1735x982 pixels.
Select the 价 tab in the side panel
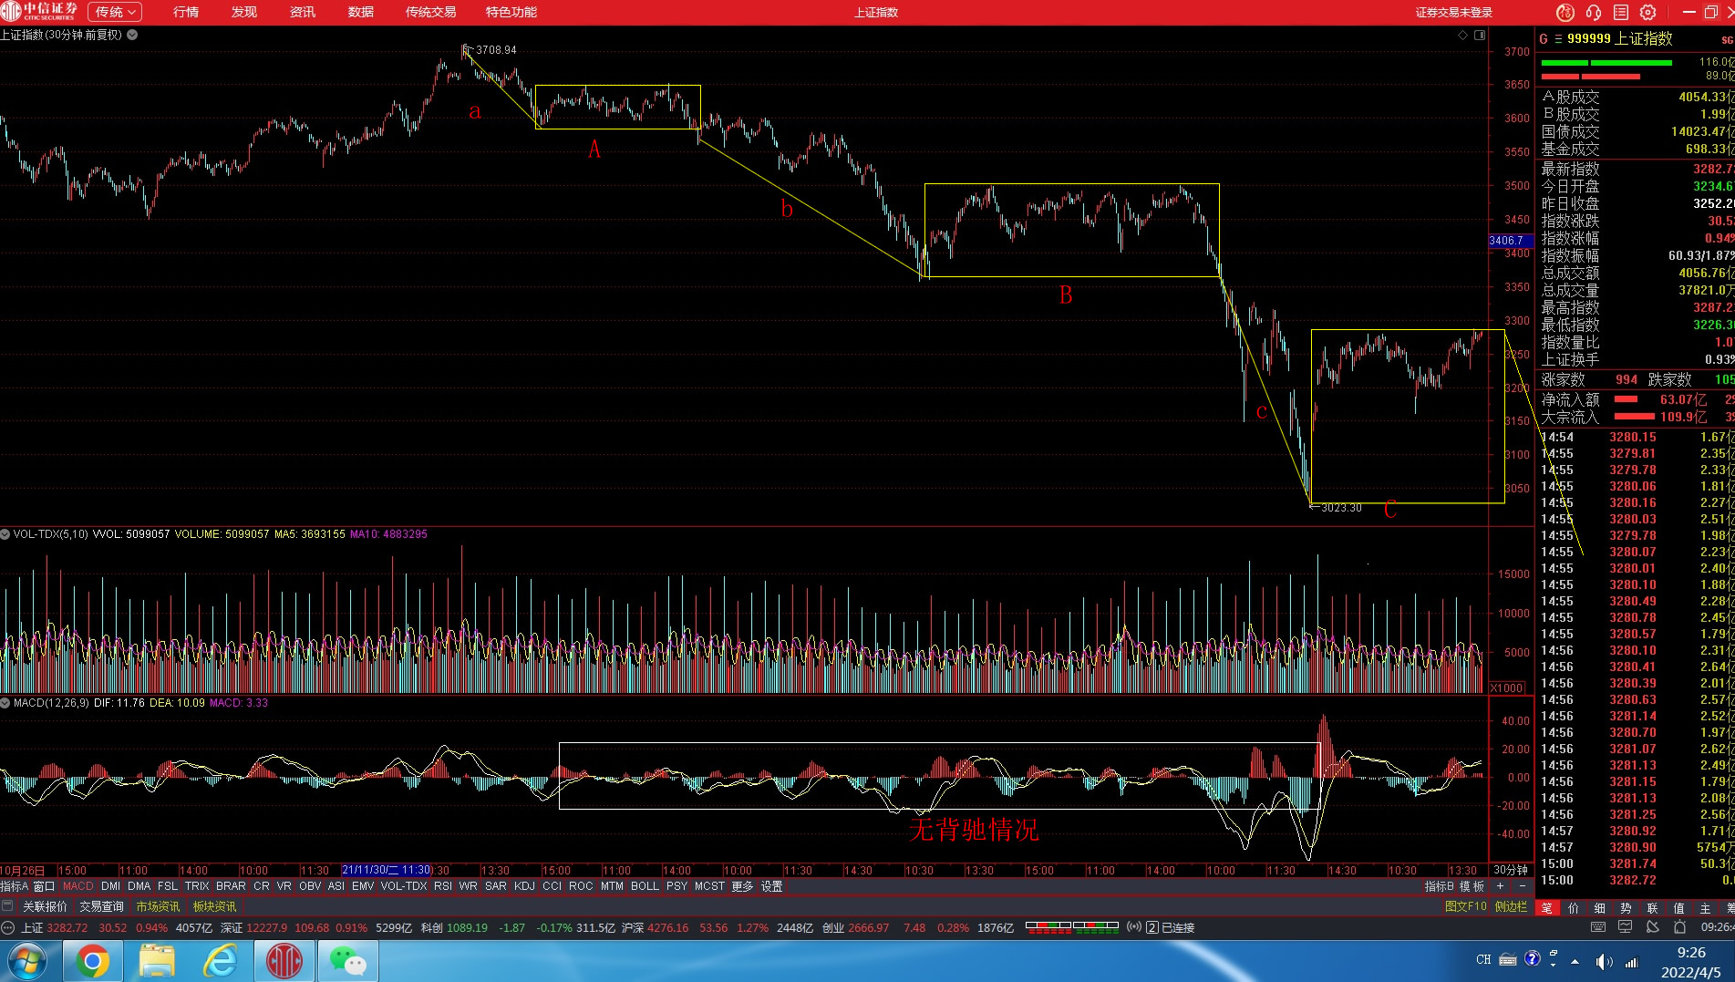click(x=1573, y=908)
